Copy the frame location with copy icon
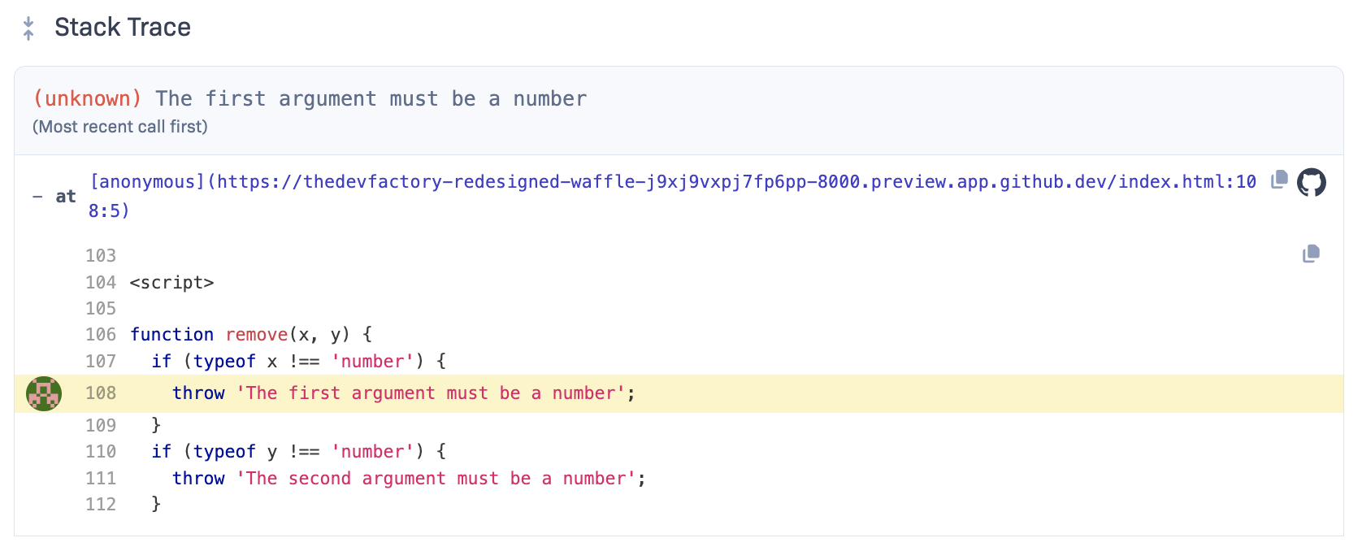 coord(1279,179)
